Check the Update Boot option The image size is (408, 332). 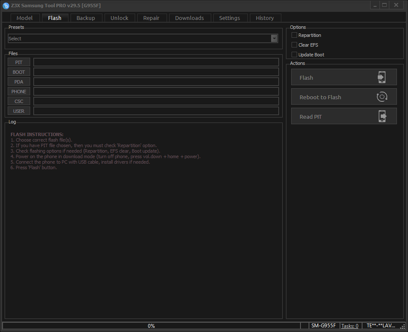point(294,55)
